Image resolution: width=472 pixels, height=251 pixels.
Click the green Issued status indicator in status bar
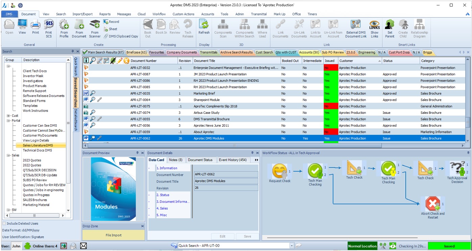449,246
